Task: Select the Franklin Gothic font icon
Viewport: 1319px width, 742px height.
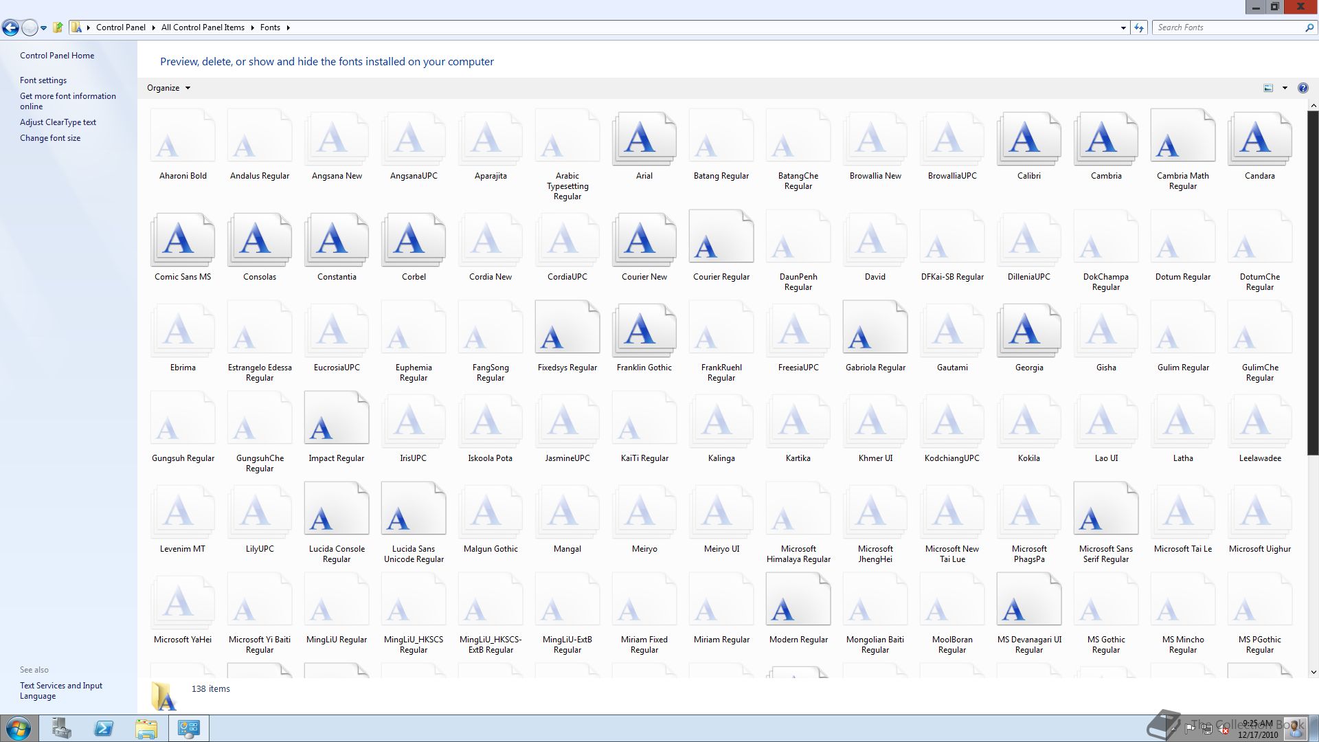Action: pos(644,331)
